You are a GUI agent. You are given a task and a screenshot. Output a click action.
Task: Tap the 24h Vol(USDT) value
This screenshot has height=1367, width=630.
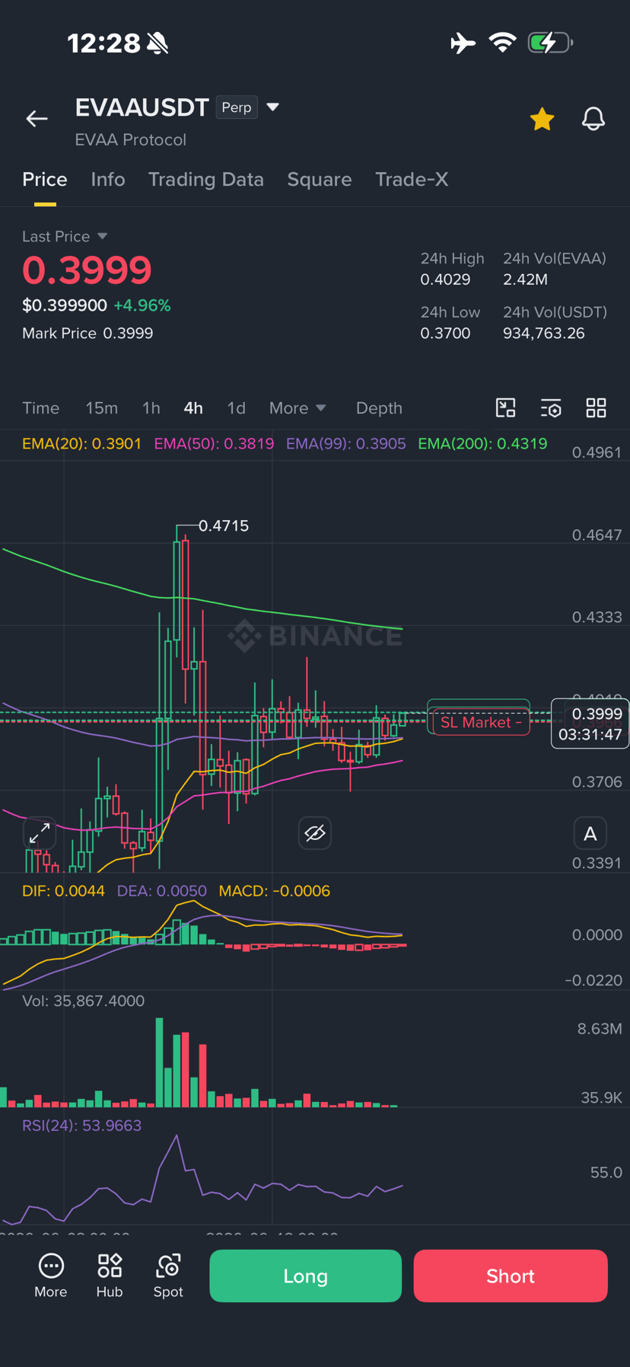point(544,334)
